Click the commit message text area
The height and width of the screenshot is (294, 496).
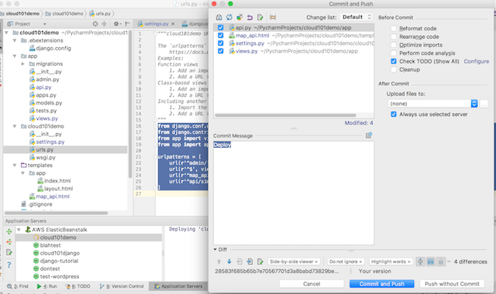294,193
